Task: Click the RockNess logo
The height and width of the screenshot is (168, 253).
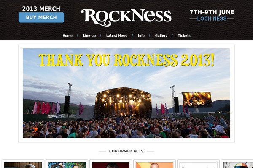Action: 126,18
